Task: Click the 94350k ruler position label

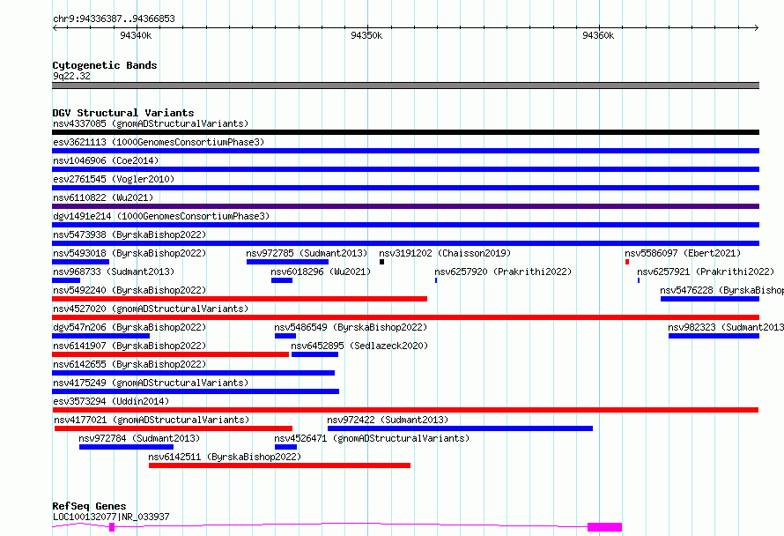Action: 366,35
